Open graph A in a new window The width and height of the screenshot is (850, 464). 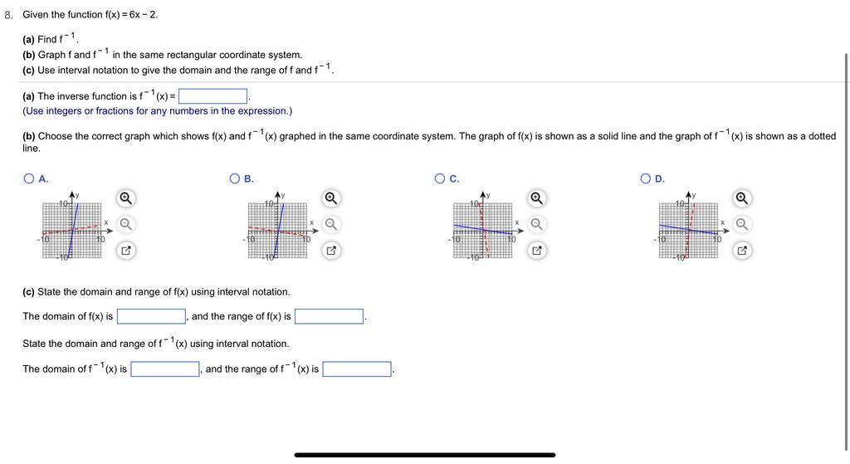125,251
